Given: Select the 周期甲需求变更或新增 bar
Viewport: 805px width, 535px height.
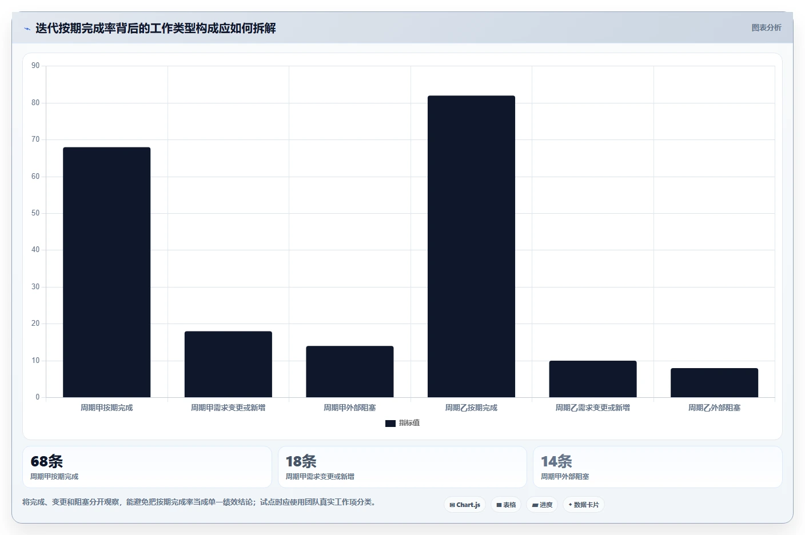Looking at the screenshot, I should [228, 364].
